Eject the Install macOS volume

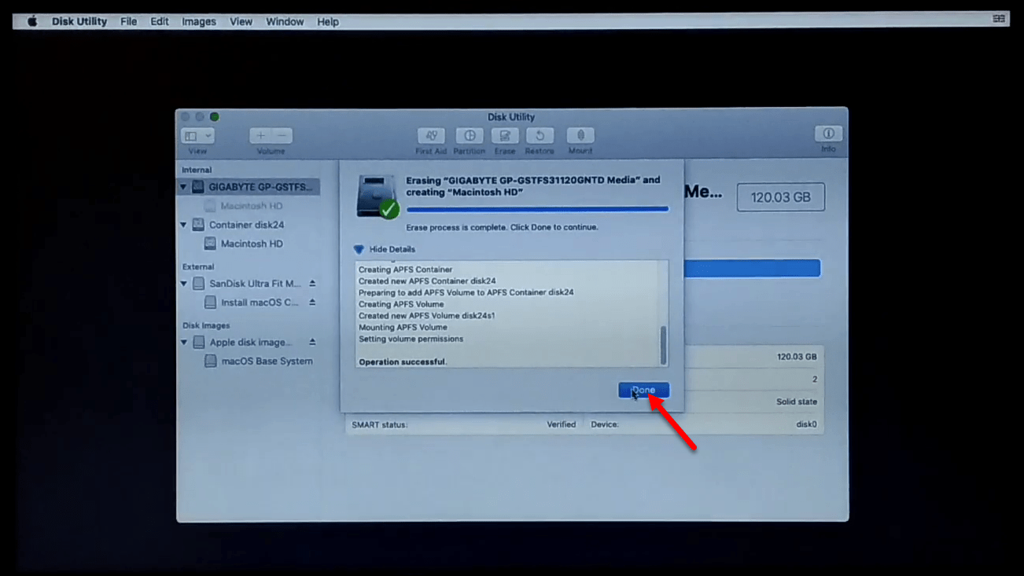coord(312,303)
